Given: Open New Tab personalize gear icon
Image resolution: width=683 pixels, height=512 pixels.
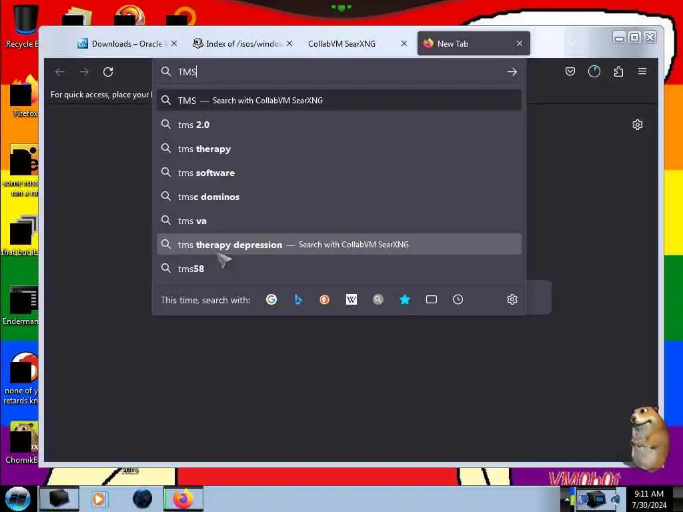Looking at the screenshot, I should point(637,125).
